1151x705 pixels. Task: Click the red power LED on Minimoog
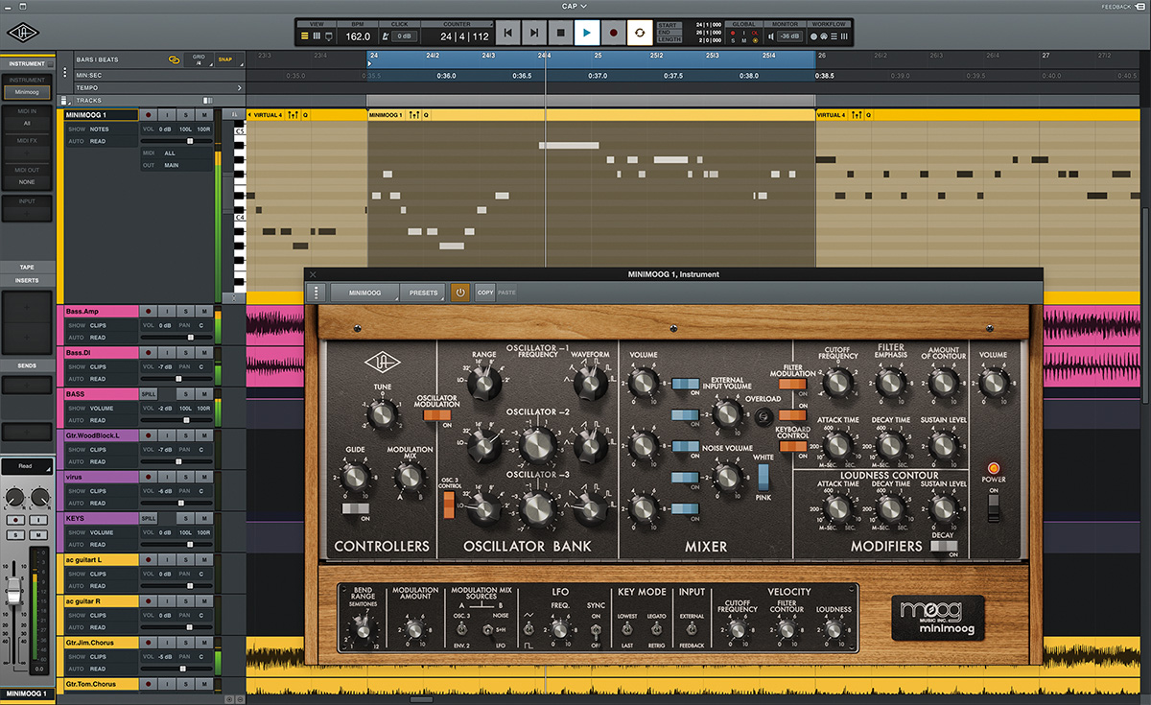993,469
